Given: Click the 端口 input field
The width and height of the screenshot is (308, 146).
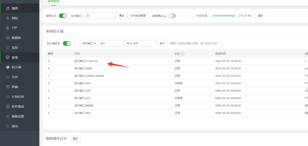Looking at the screenshot, I should [x=111, y=43].
